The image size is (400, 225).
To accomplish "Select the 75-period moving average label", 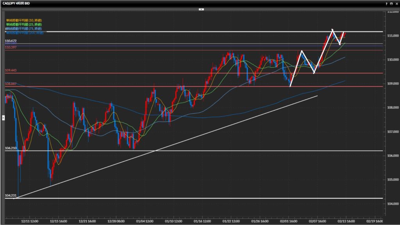I will click(24, 29).
